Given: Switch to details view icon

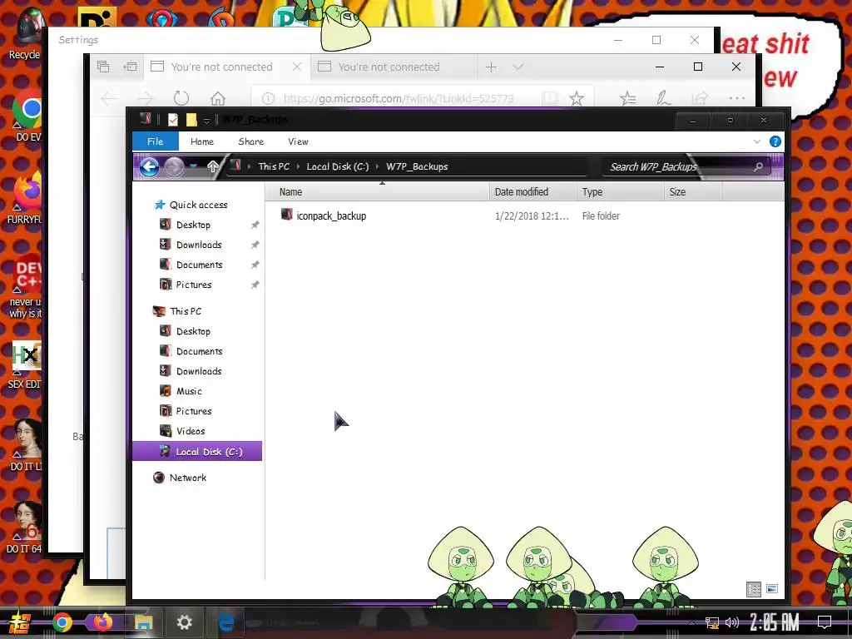Looking at the screenshot, I should click(x=754, y=589).
